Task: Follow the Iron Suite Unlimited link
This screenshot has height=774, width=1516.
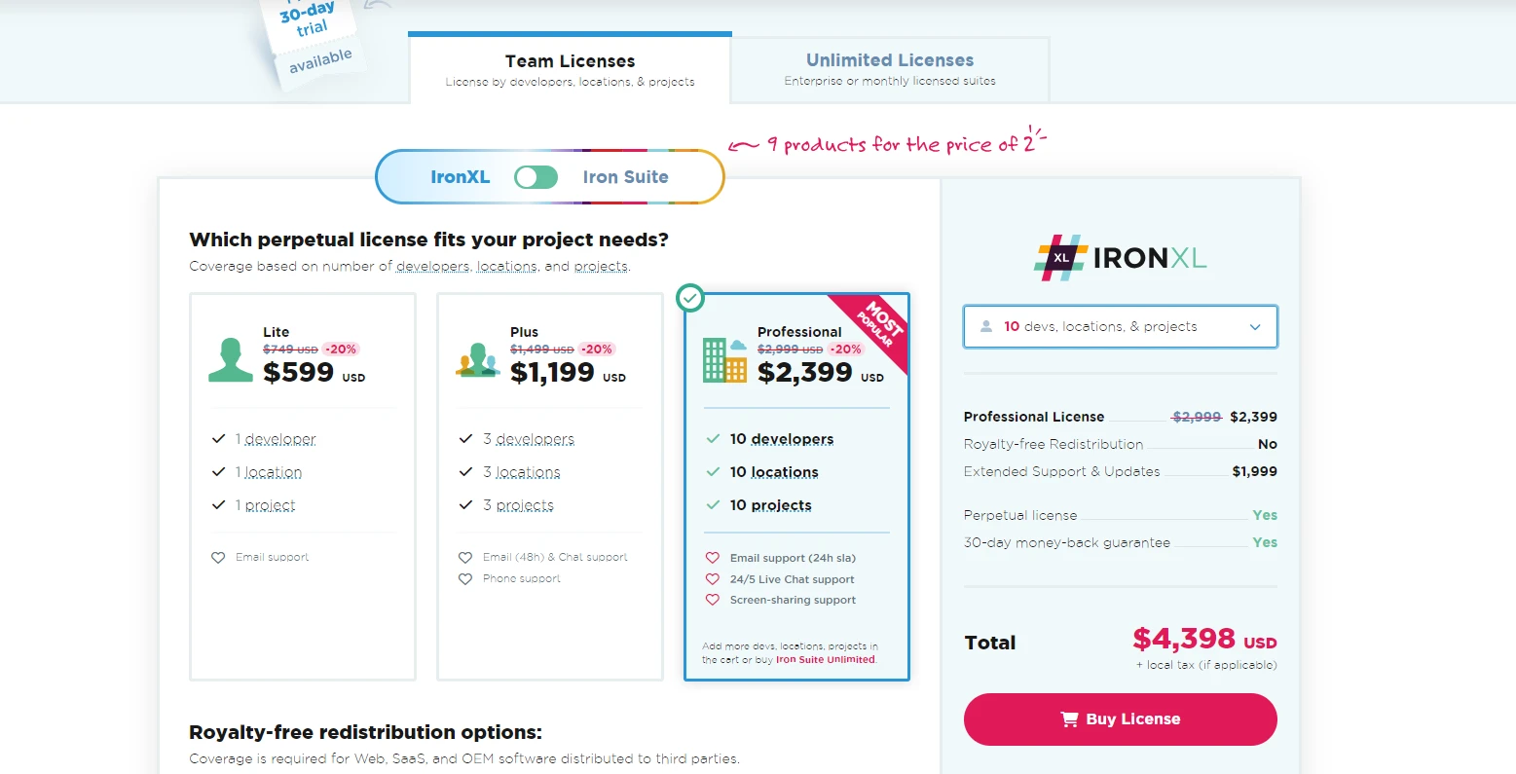Action: pos(826,660)
